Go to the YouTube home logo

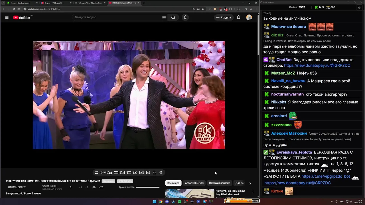click(21, 17)
